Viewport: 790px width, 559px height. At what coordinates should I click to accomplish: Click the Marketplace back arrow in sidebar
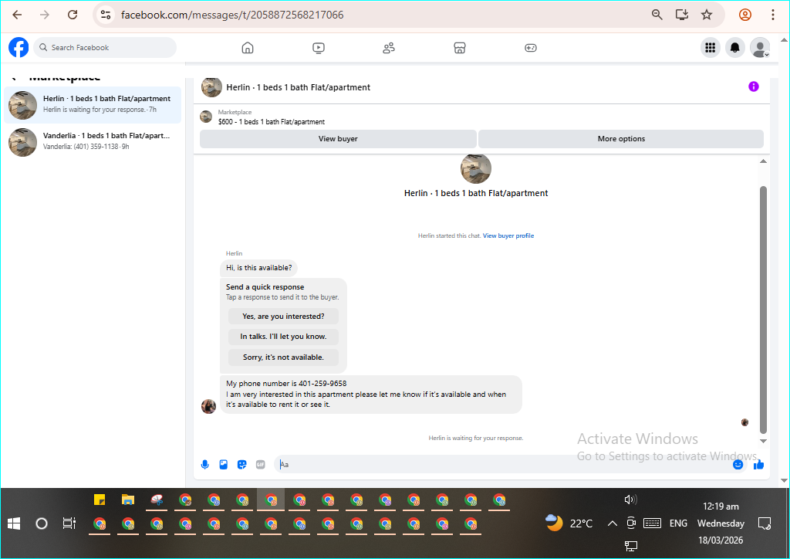tap(14, 79)
